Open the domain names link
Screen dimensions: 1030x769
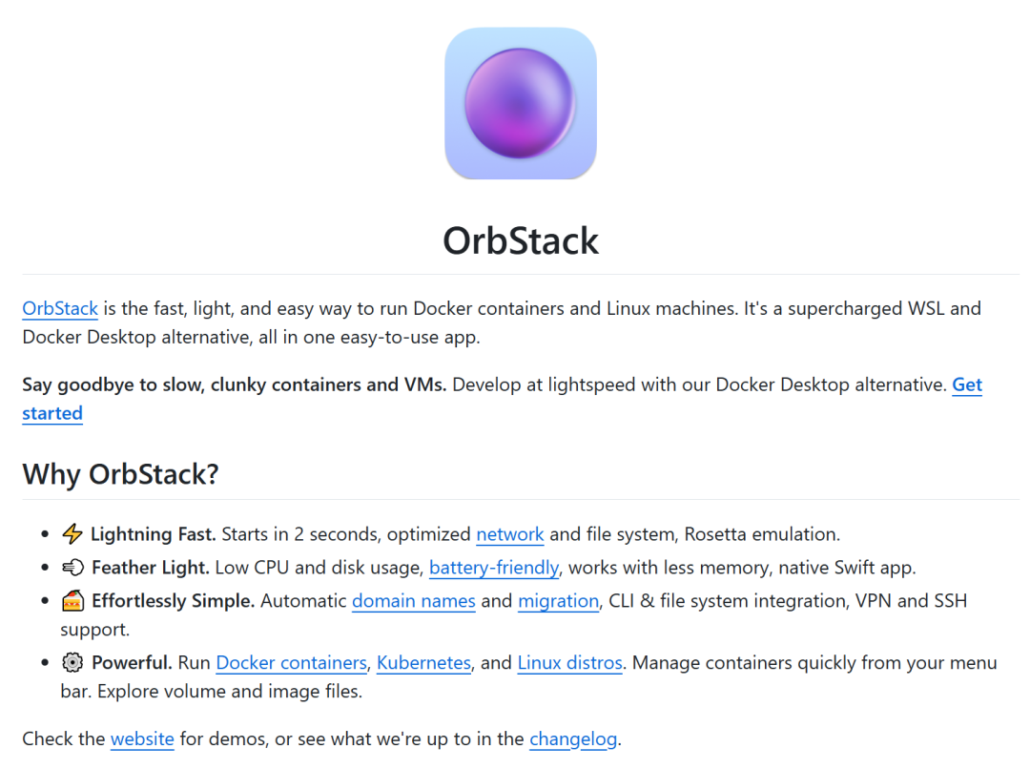[x=414, y=601]
